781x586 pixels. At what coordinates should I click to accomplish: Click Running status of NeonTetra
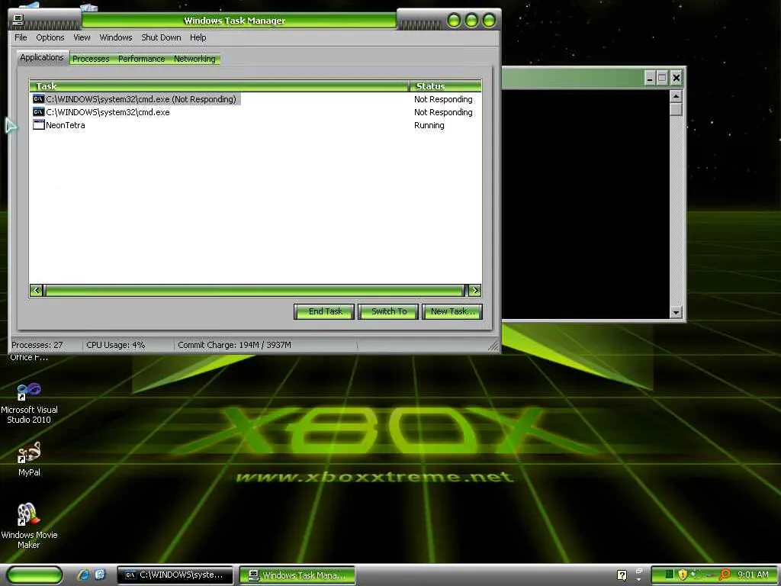click(429, 125)
